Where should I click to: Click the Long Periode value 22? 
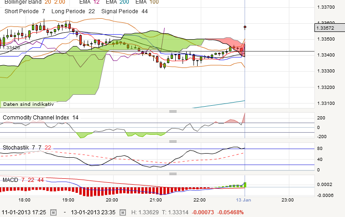pyautogui.click(x=92, y=11)
